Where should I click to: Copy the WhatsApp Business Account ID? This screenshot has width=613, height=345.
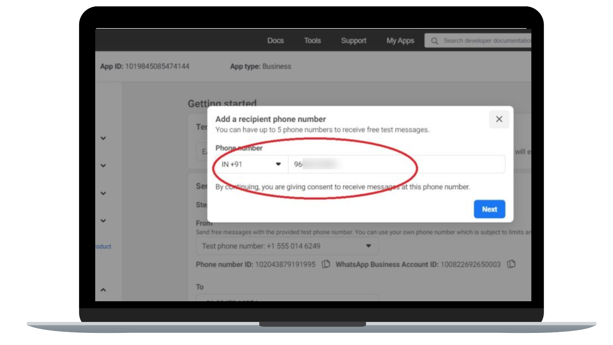coord(511,264)
